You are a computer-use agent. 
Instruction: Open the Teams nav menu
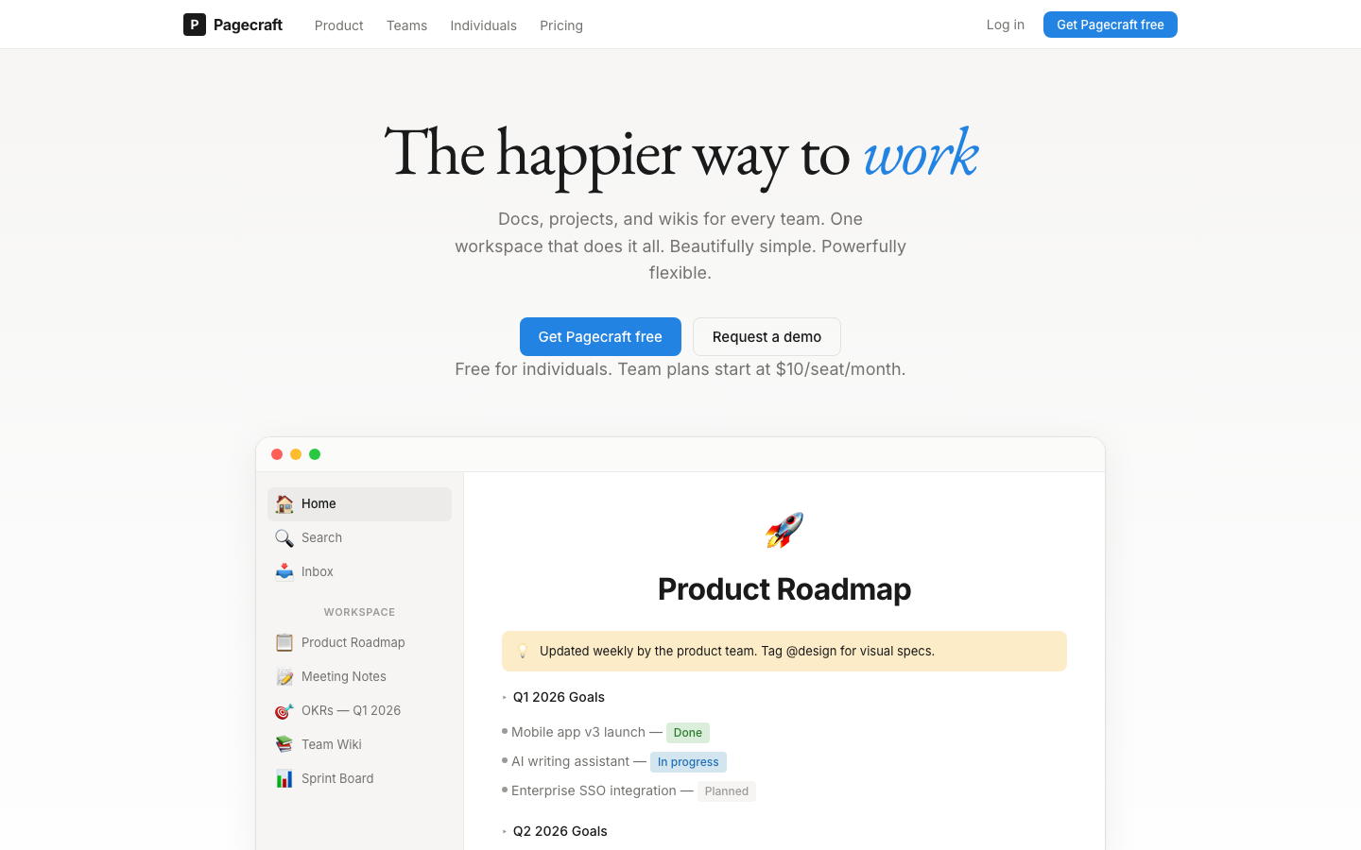click(x=406, y=25)
